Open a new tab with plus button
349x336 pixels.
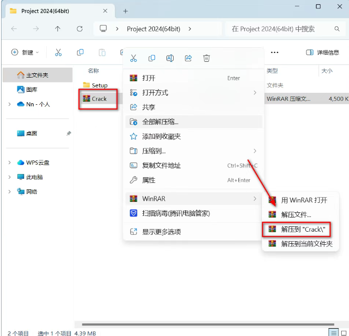[x=125, y=11]
